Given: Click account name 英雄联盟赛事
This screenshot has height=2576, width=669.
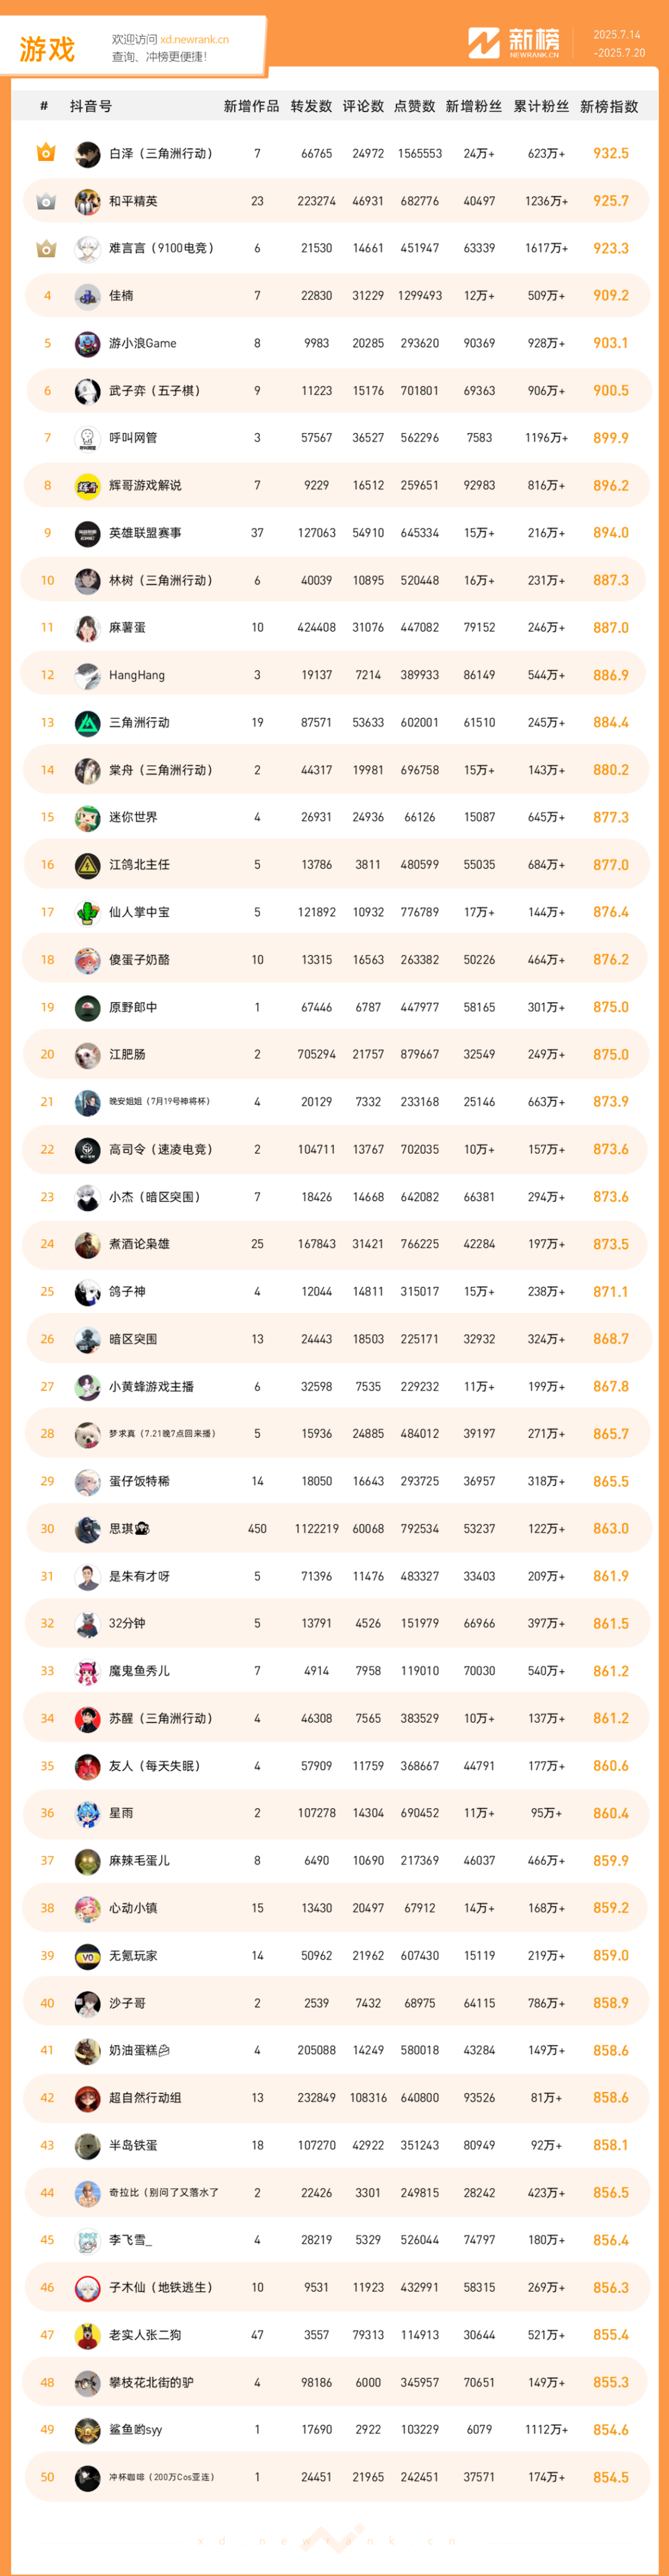Looking at the screenshot, I should (145, 533).
